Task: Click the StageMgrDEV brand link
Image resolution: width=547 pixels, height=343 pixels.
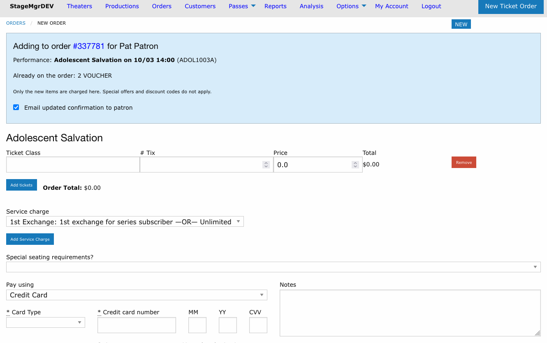Action: (32, 6)
